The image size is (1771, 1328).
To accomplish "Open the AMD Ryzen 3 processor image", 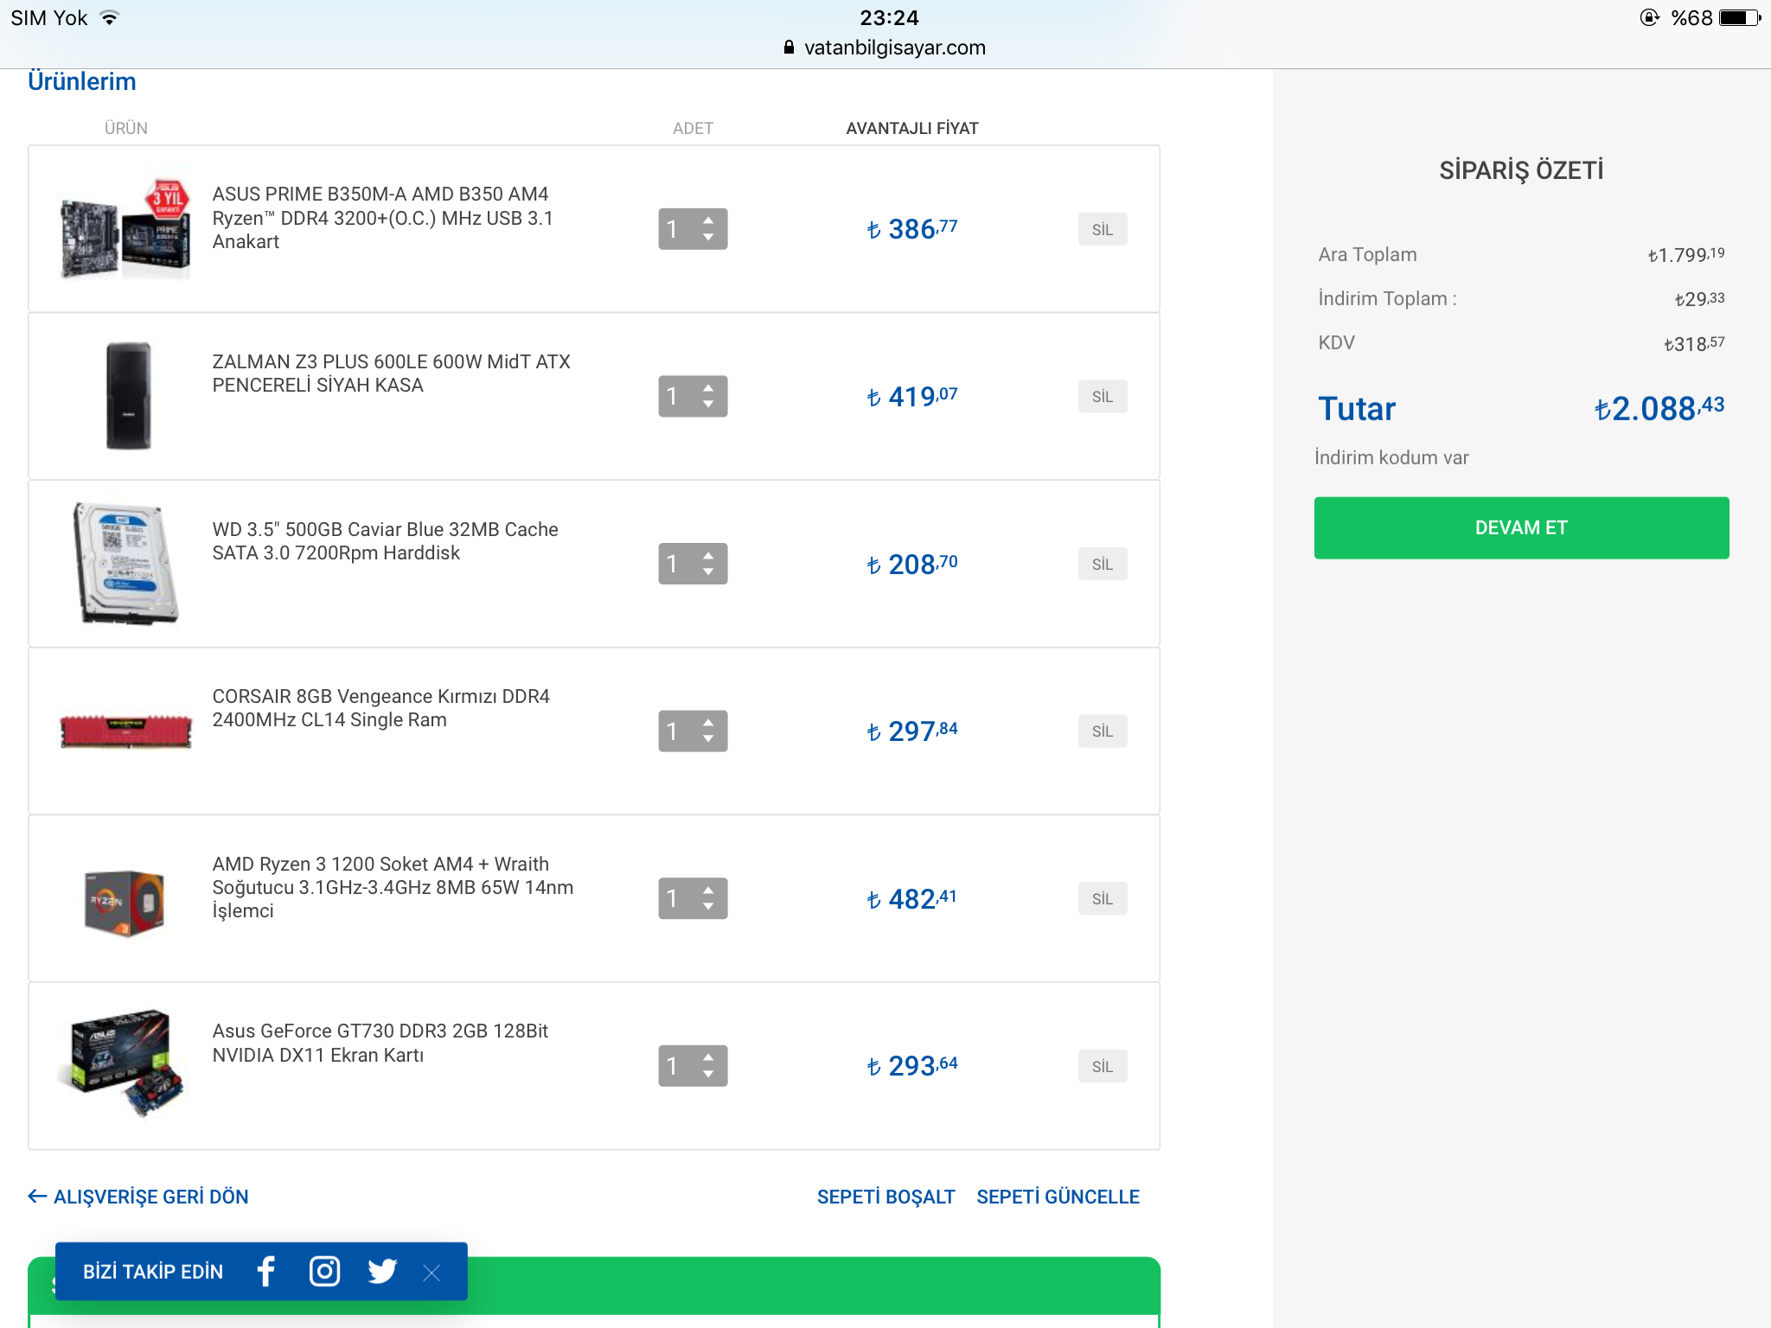I will click(125, 901).
